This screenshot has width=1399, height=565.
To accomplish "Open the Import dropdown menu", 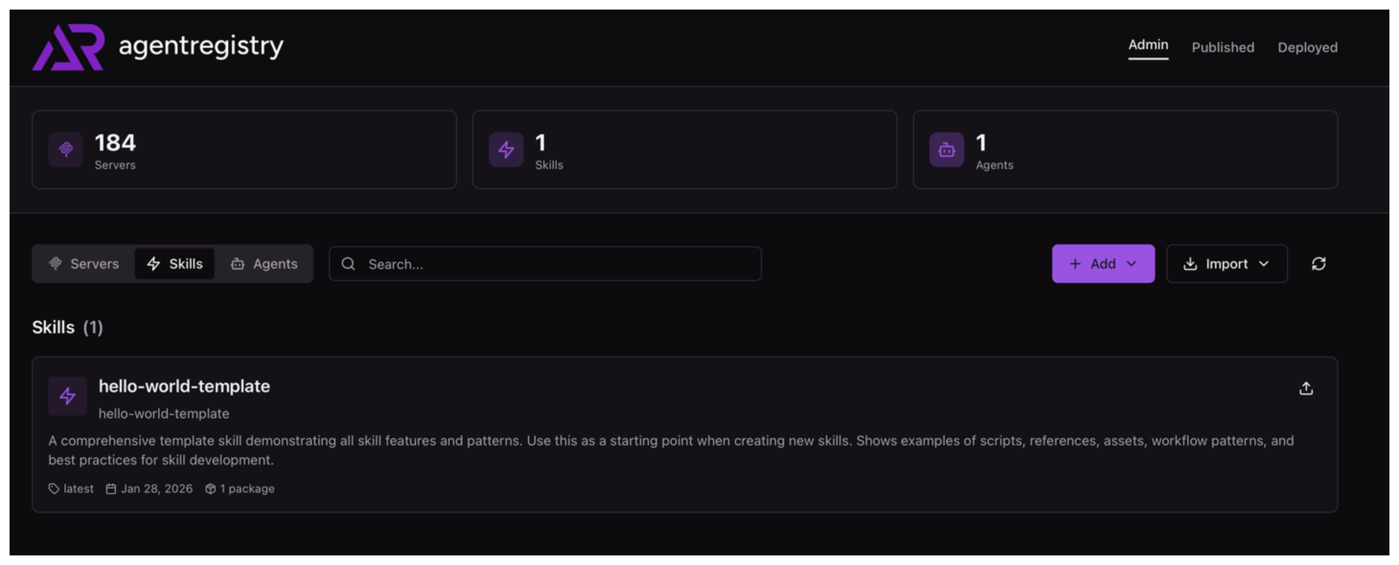I will click(1227, 264).
